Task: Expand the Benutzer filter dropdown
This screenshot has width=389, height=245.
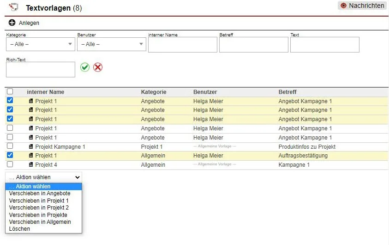Action: 112,44
